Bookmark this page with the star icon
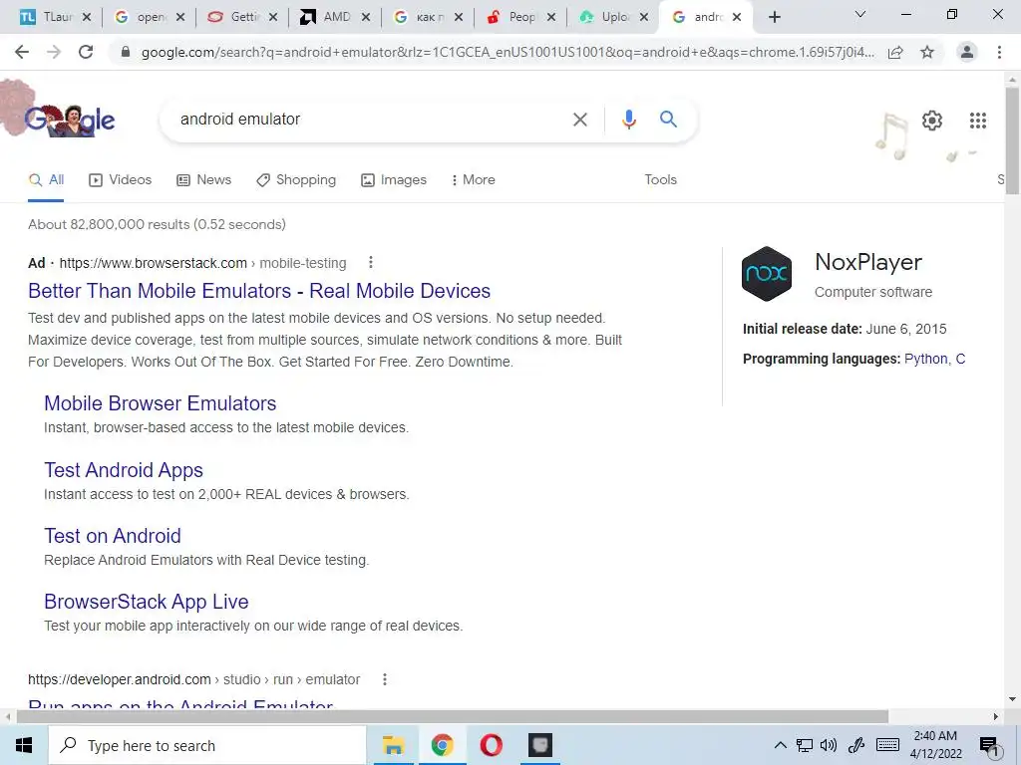 (x=927, y=52)
